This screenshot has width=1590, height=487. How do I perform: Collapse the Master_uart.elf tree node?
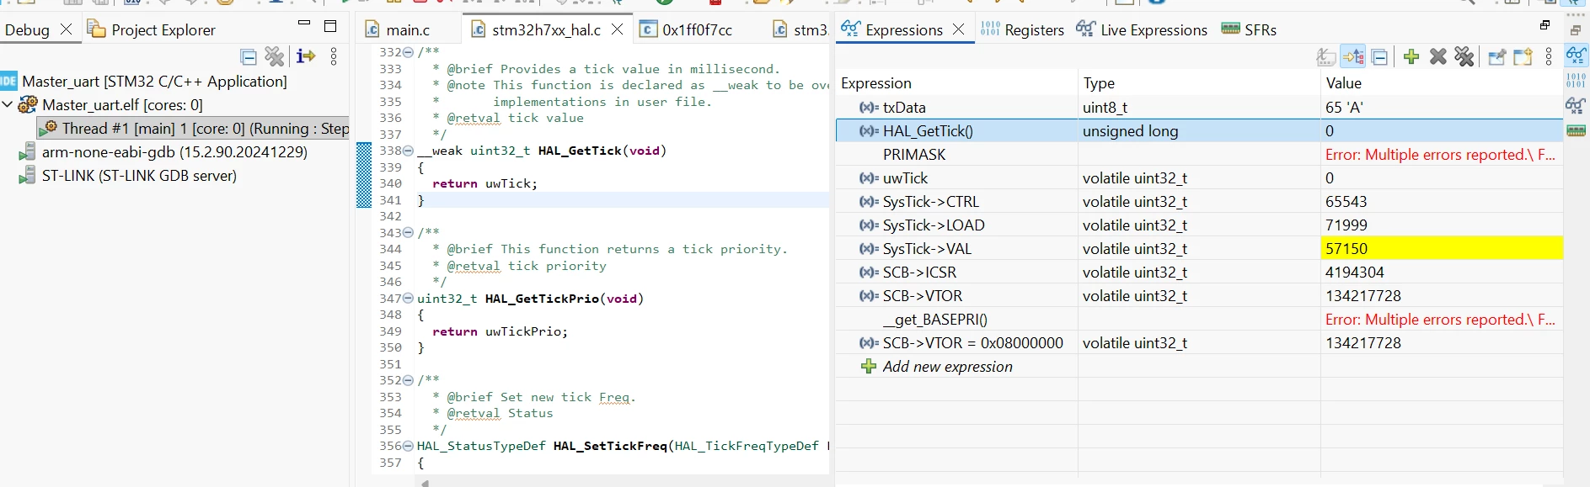pyautogui.click(x=8, y=104)
